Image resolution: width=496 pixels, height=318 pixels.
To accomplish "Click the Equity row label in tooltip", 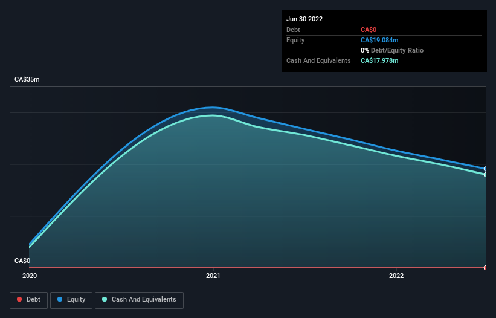I will [295, 40].
